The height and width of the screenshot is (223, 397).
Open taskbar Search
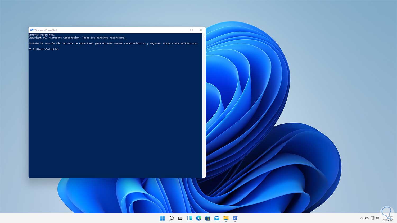(171, 218)
